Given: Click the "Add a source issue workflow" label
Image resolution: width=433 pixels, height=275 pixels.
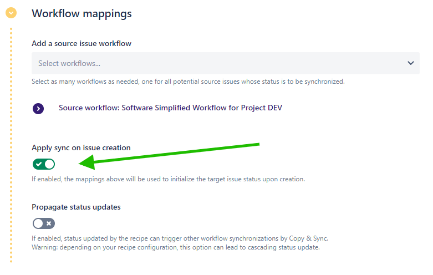Looking at the screenshot, I should [81, 43].
